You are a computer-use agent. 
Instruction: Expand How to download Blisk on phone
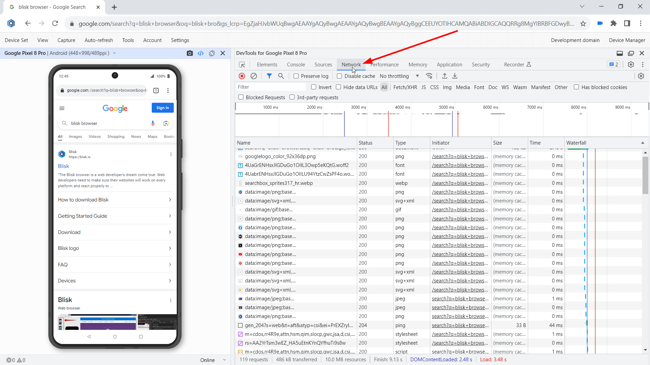click(x=115, y=200)
